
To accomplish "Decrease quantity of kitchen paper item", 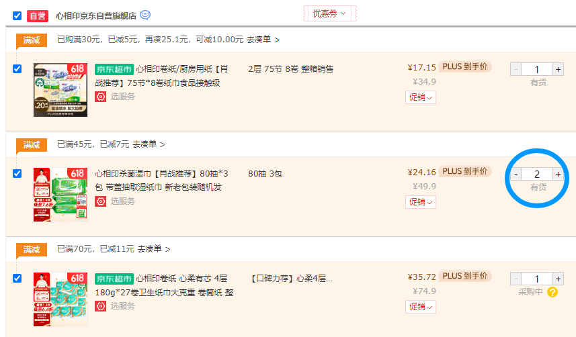I will [x=516, y=69].
